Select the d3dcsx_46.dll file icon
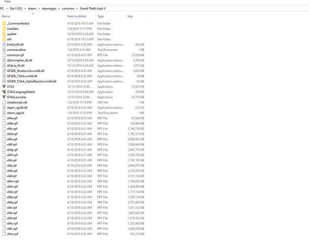The height and width of the screenshot is (244, 309). tap(4, 66)
